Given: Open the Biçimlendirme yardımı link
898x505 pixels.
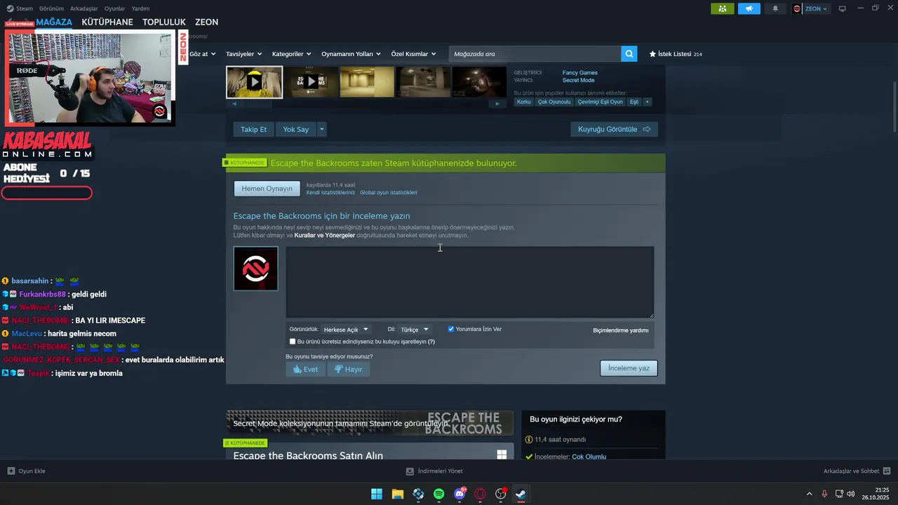Looking at the screenshot, I should tap(621, 330).
